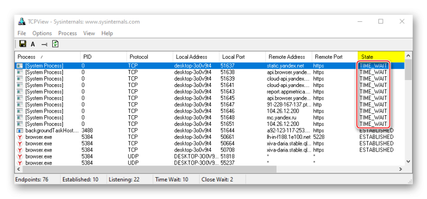
Task: Click the horizontal scrollbar right arrow
Action: [401, 169]
